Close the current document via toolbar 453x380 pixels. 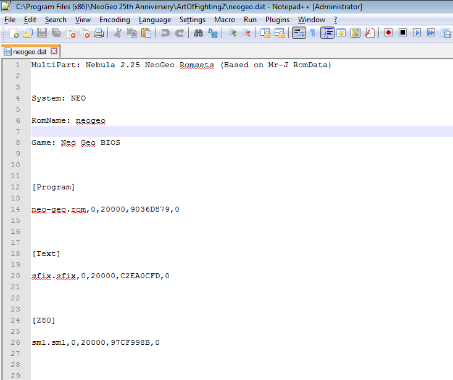tap(70, 33)
